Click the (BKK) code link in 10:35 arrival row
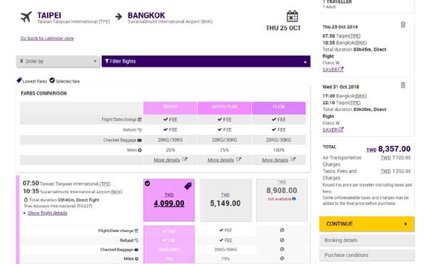The width and height of the screenshot is (428, 264). (116, 191)
